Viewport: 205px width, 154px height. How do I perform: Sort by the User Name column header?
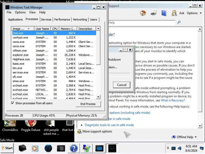click(42, 29)
